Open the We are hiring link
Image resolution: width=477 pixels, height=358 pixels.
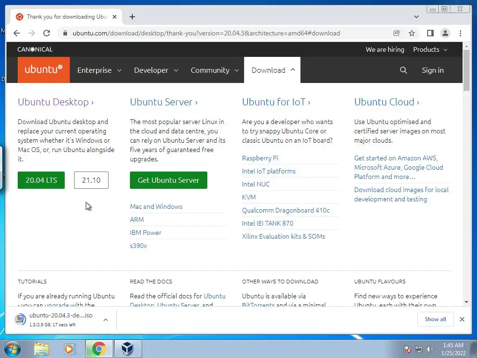[x=385, y=49]
